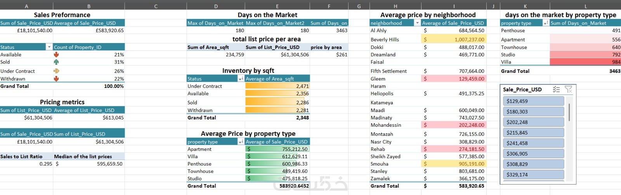Open the Status filter in Sales Performance table

pos(49,47)
